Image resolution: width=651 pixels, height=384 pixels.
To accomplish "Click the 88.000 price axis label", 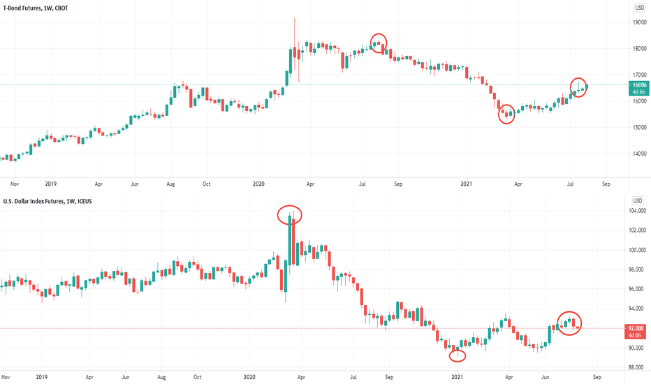I will (637, 367).
